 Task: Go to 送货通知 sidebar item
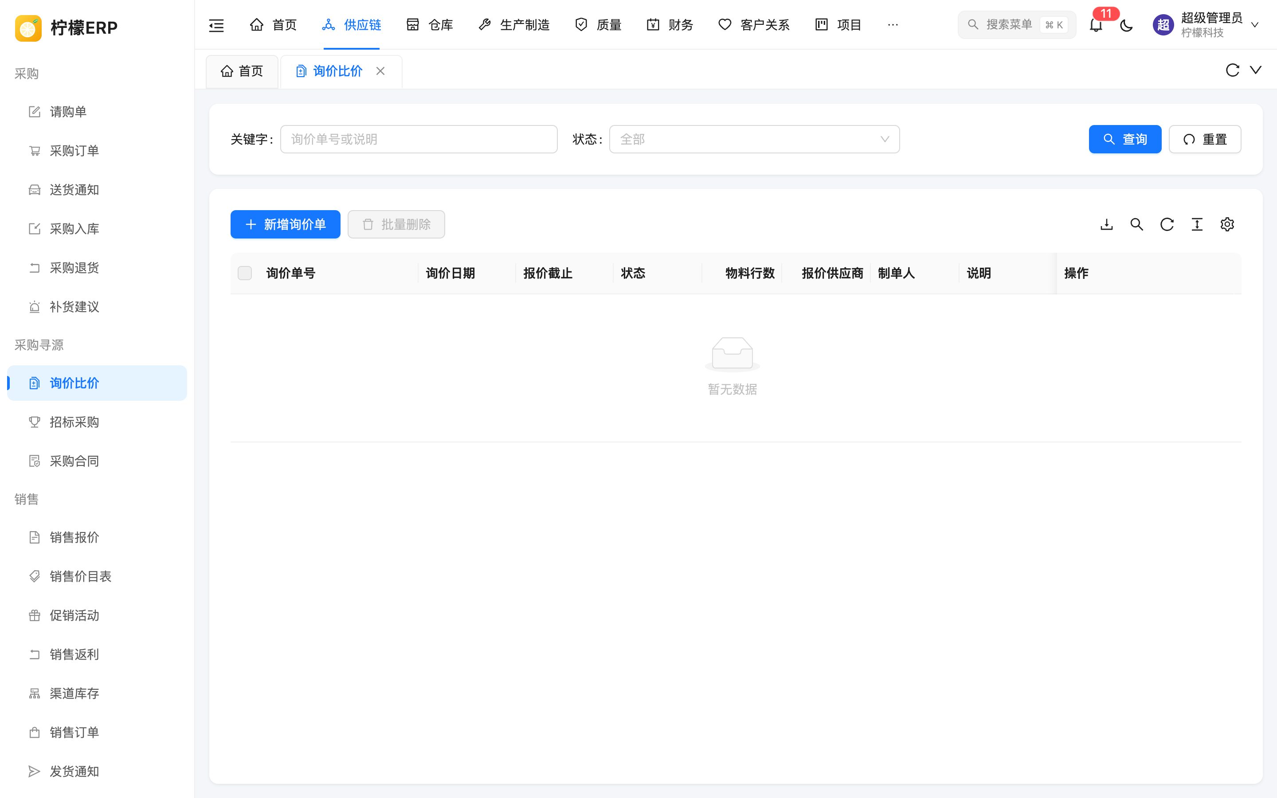pos(97,190)
